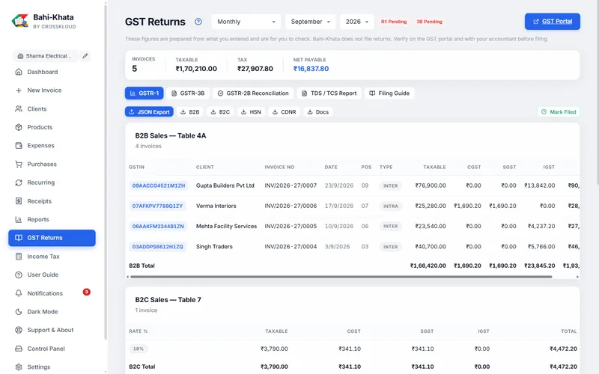The width and height of the screenshot is (599, 374).
Task: Click the Taxable value ₹1,70,210.00 summary
Action: click(x=196, y=69)
